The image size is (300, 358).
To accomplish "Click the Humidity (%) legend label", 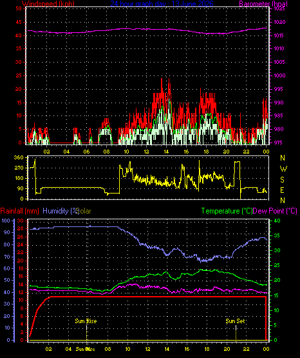I will click(x=61, y=211).
